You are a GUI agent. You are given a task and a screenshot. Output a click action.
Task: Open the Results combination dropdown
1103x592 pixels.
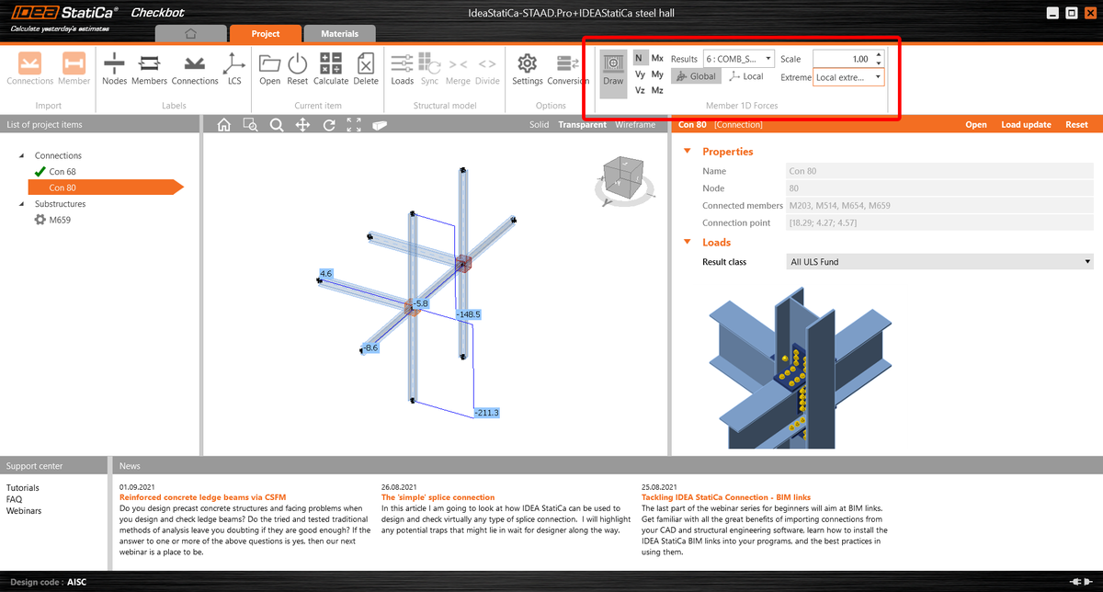coord(768,58)
